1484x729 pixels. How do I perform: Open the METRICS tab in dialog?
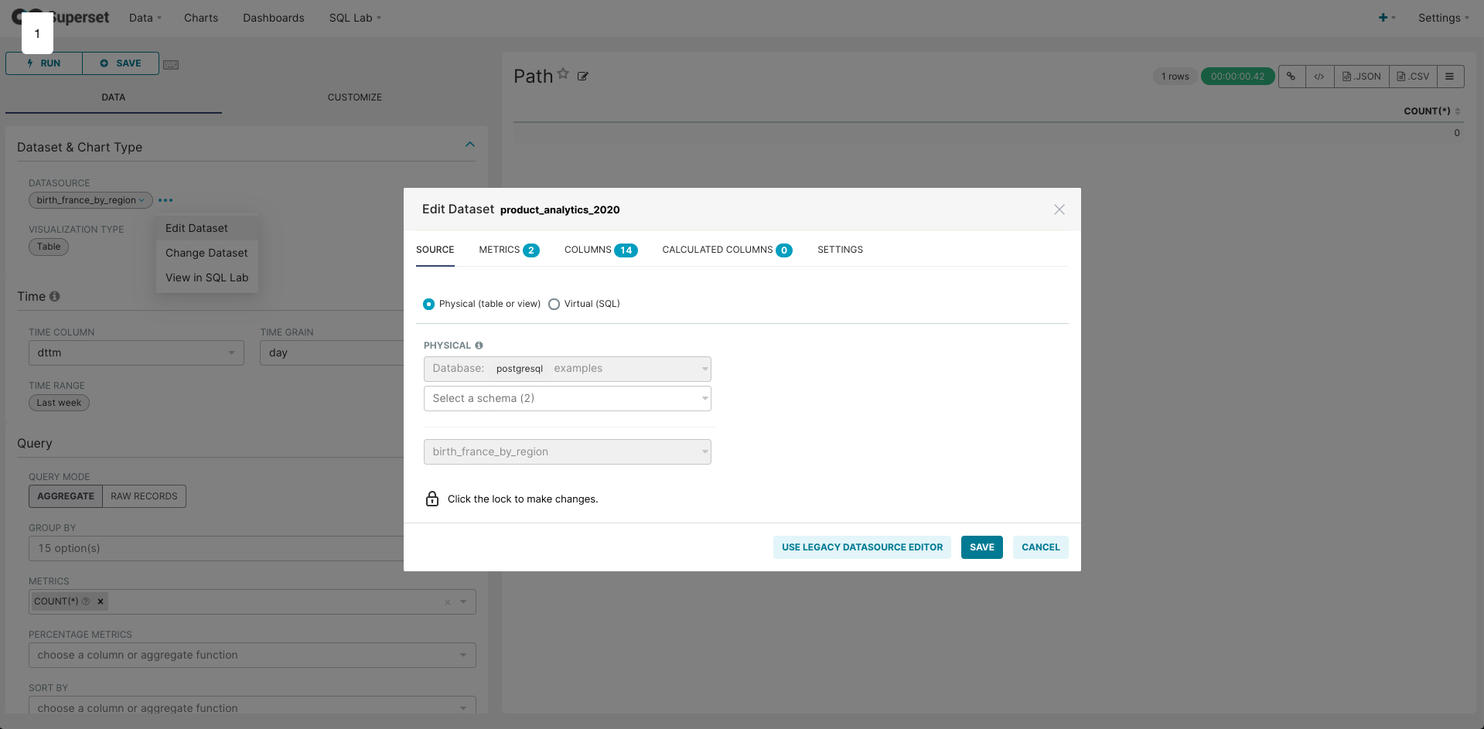509,250
